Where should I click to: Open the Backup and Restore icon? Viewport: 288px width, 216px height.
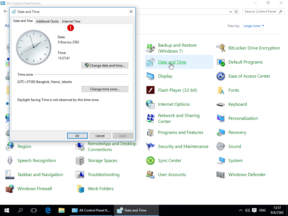pos(150,48)
